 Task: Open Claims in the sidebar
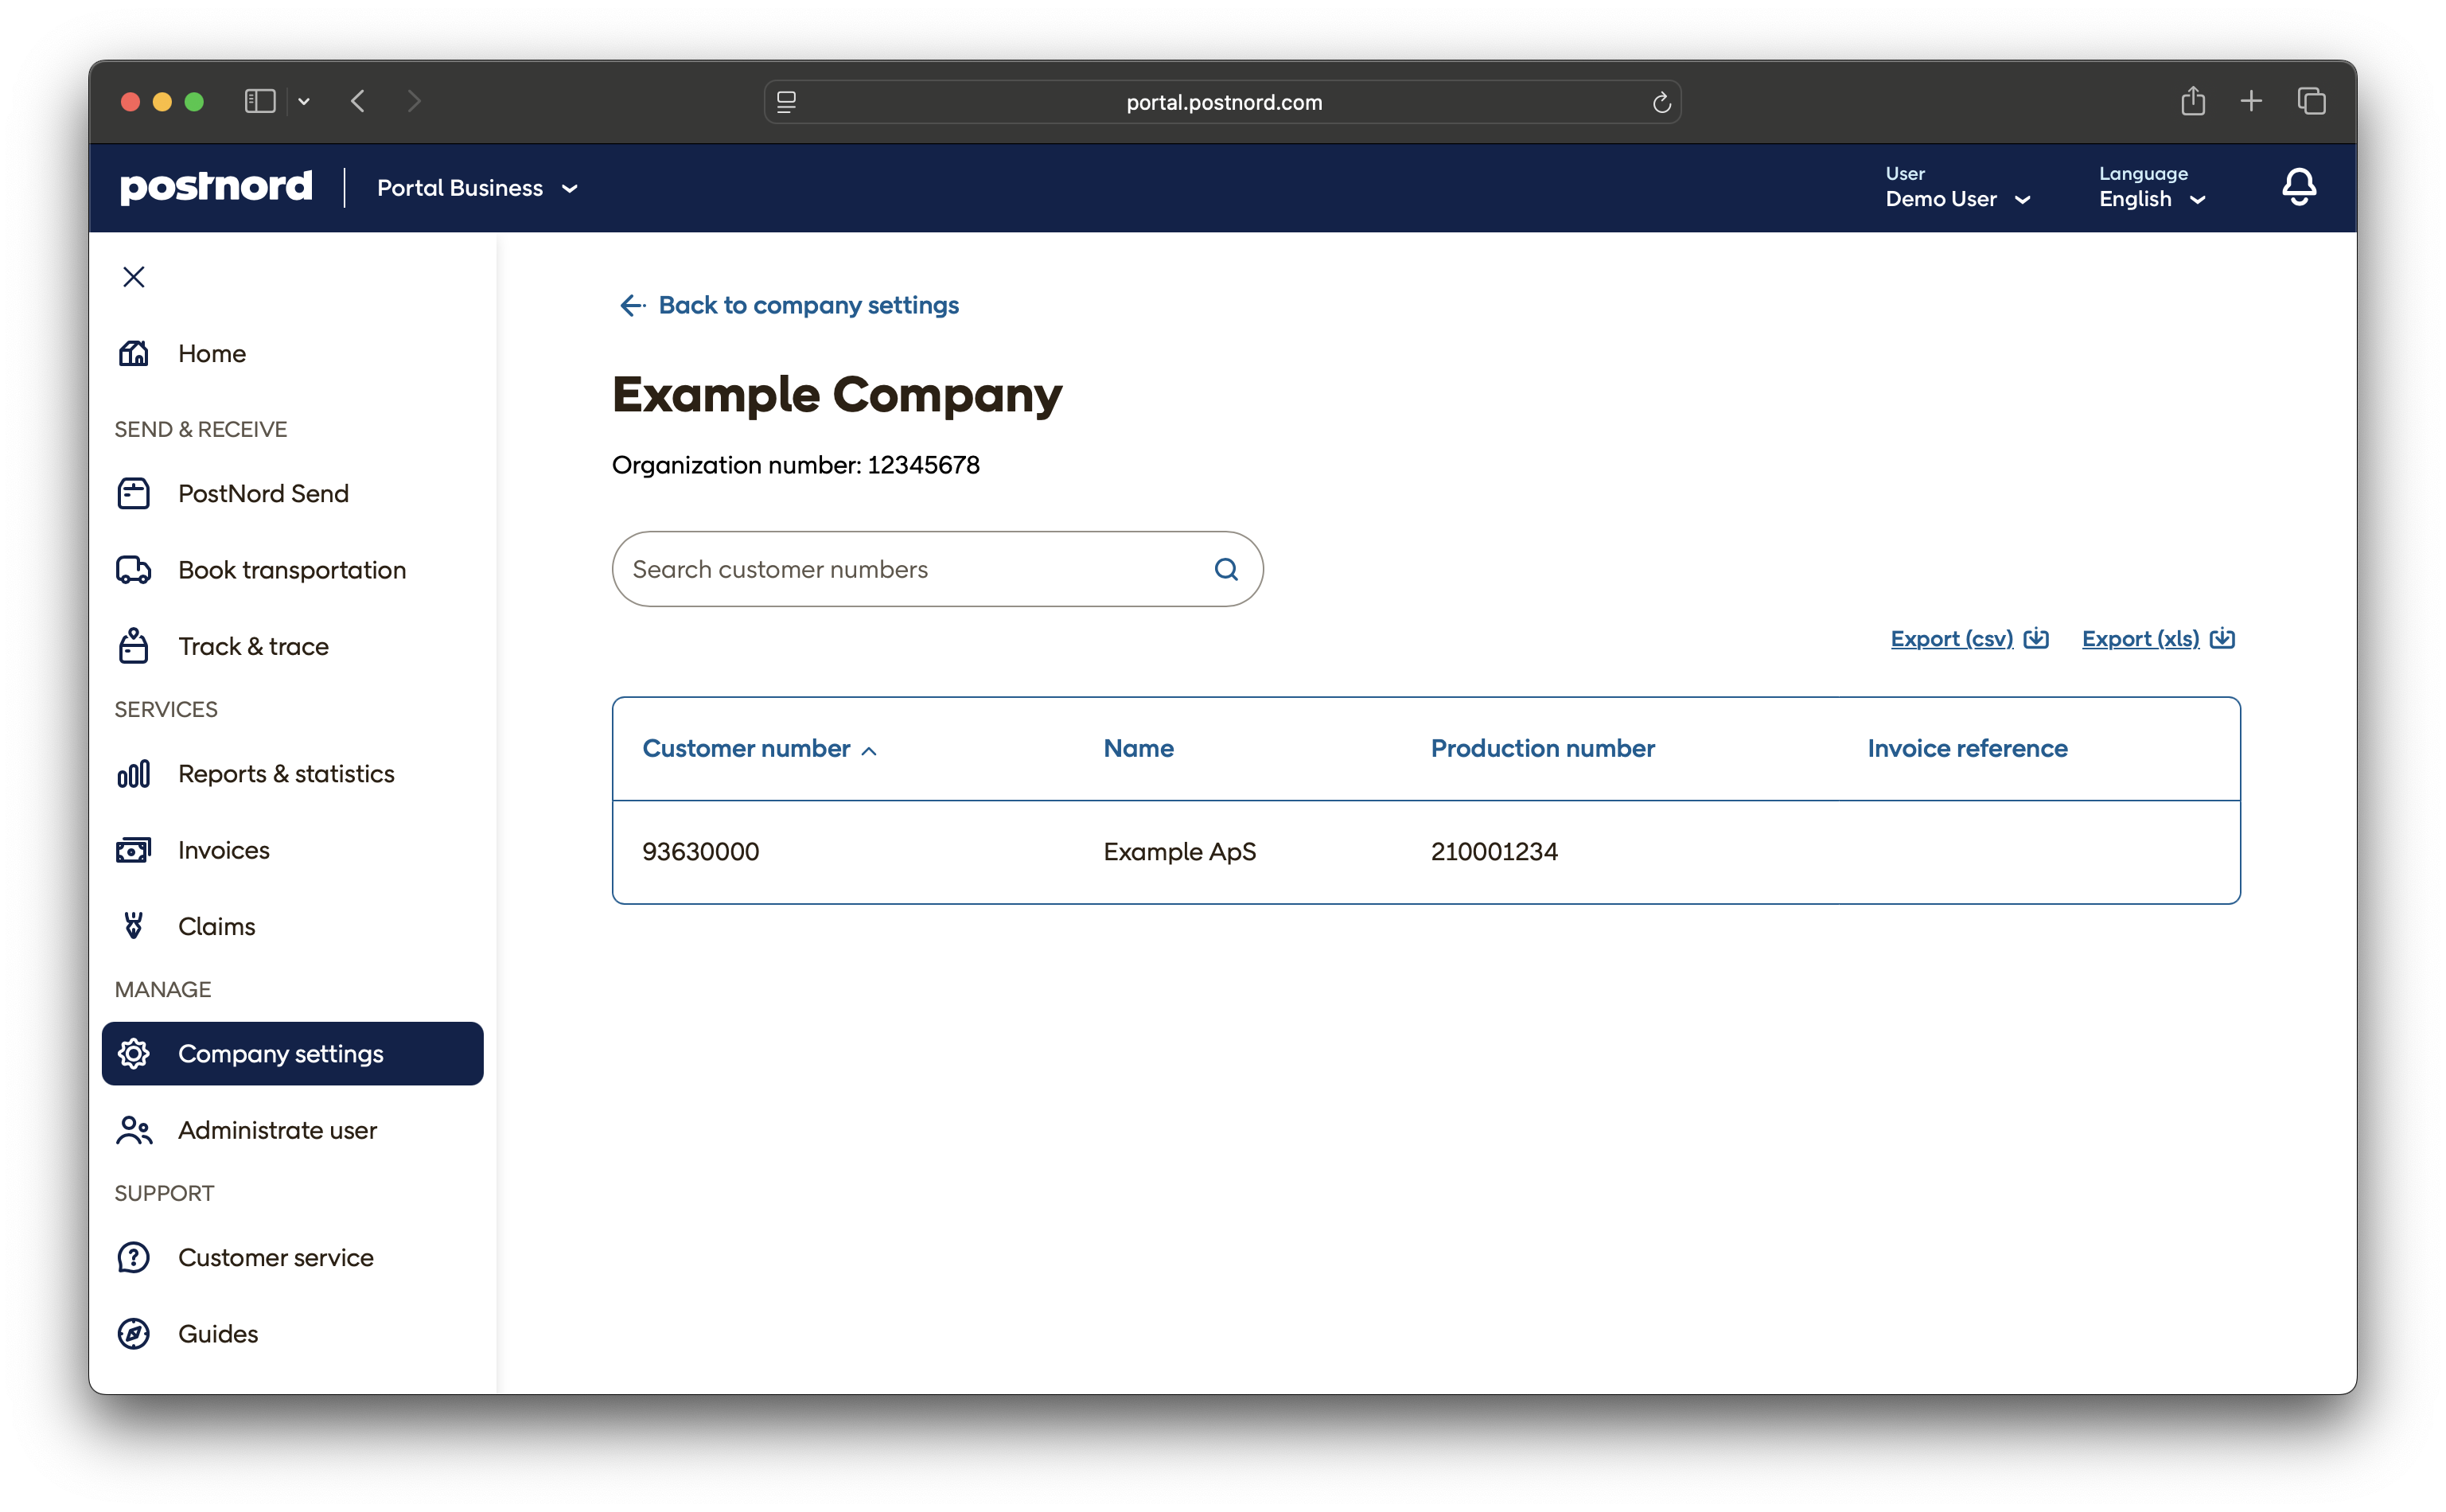[x=217, y=926]
